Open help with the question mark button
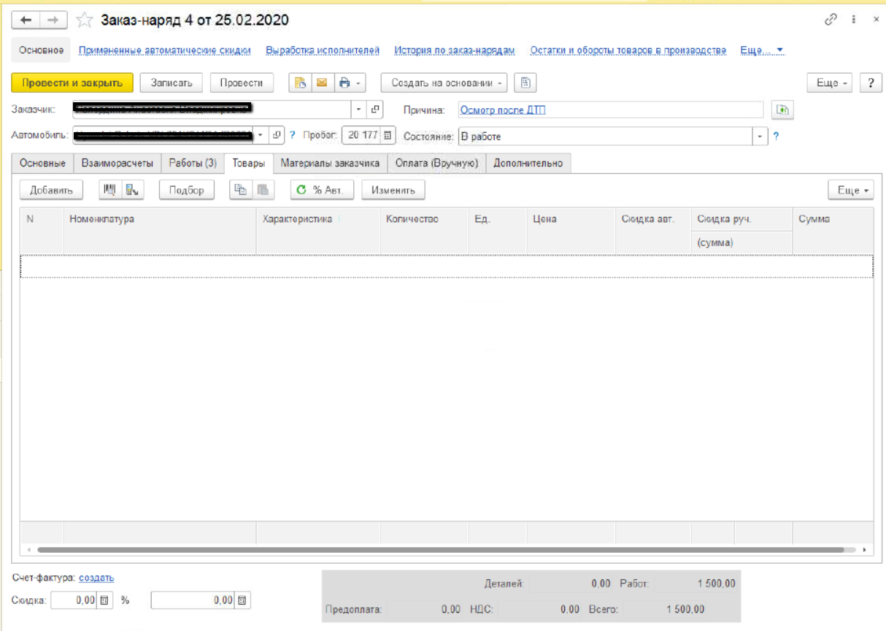886x631 pixels. 870,83
